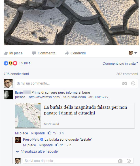Open the profile selector dropdown next to avatar
The height and width of the screenshot is (166, 140).
[133, 53]
